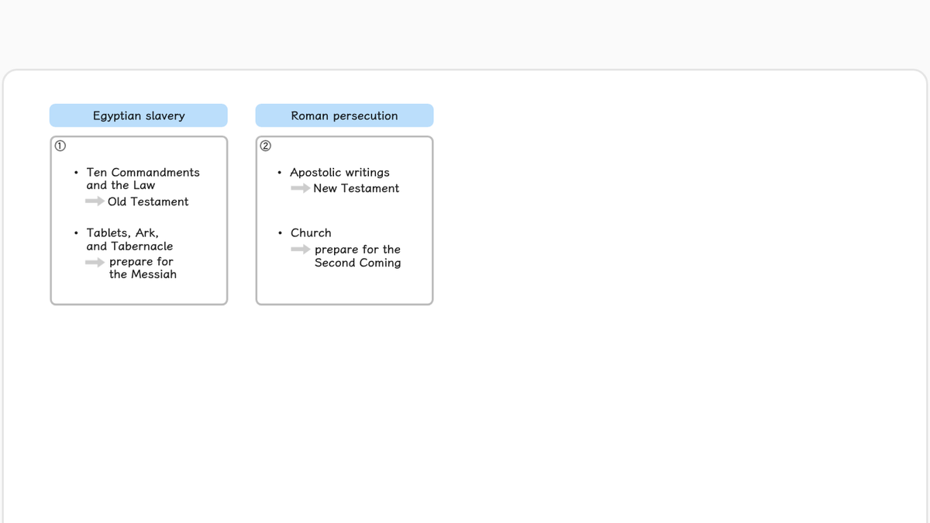
Task: Click the arrow before 'prepare for the Second Coming'
Action: point(300,249)
